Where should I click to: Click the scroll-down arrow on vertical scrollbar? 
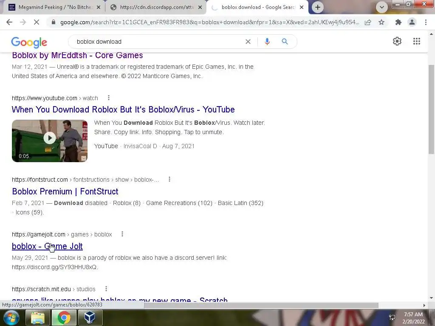431,298
